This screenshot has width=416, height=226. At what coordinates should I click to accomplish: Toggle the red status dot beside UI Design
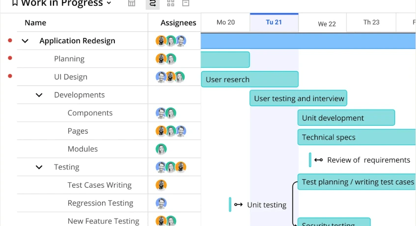[x=10, y=77]
